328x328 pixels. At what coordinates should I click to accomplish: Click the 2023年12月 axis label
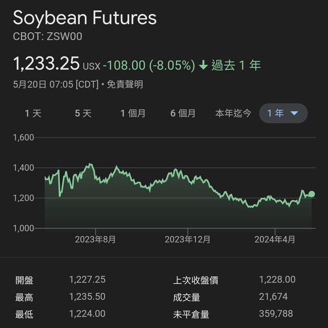pos(188,239)
